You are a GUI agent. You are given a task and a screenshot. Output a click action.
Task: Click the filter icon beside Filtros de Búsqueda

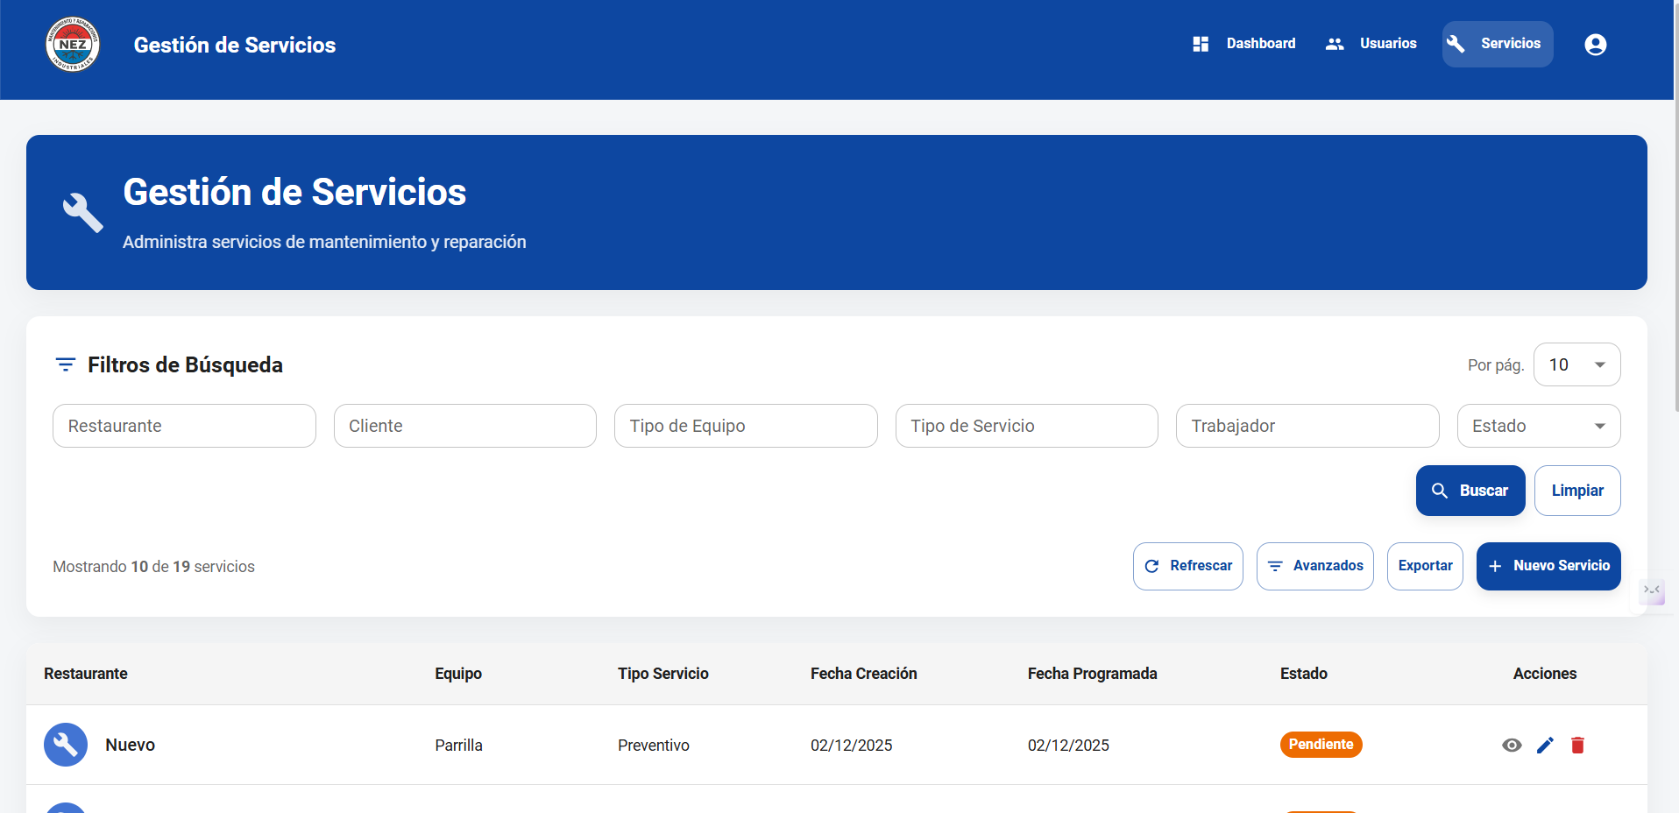coord(65,364)
